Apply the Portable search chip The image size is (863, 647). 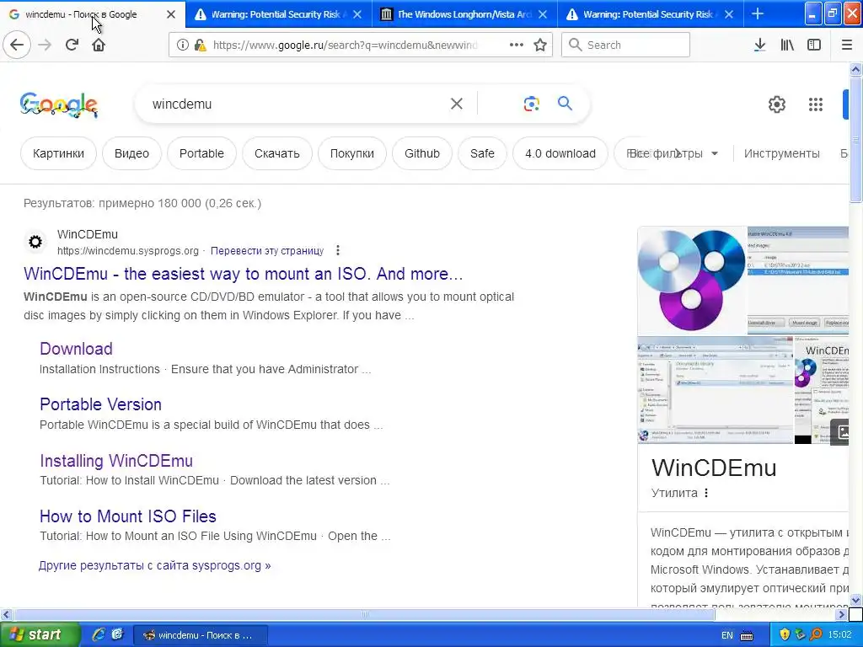pos(201,153)
